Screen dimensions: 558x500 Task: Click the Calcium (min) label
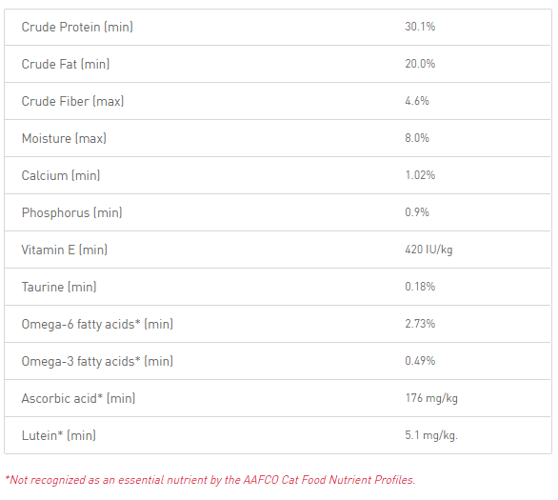point(61,175)
